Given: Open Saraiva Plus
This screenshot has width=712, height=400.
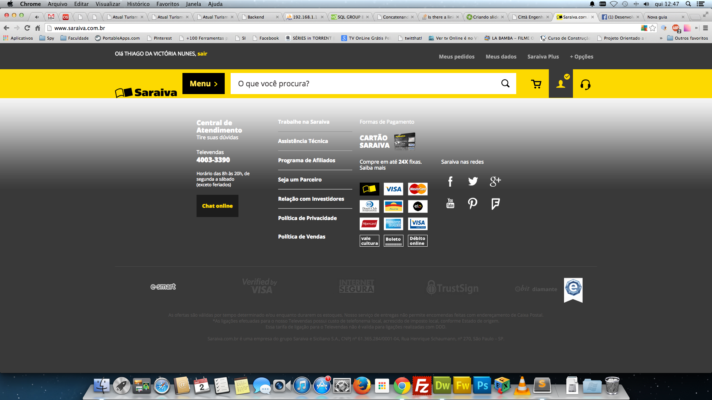Looking at the screenshot, I should pyautogui.click(x=543, y=57).
